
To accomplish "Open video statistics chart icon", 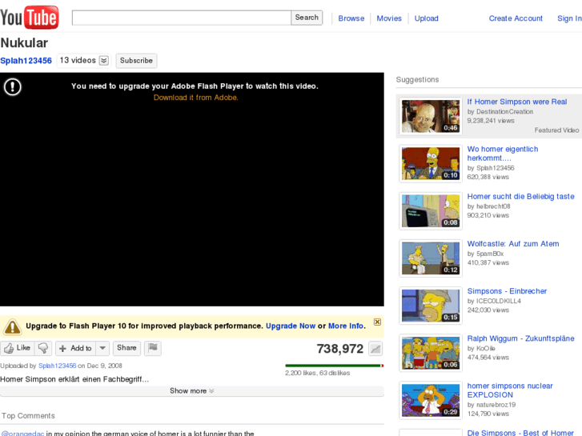I will (x=375, y=349).
